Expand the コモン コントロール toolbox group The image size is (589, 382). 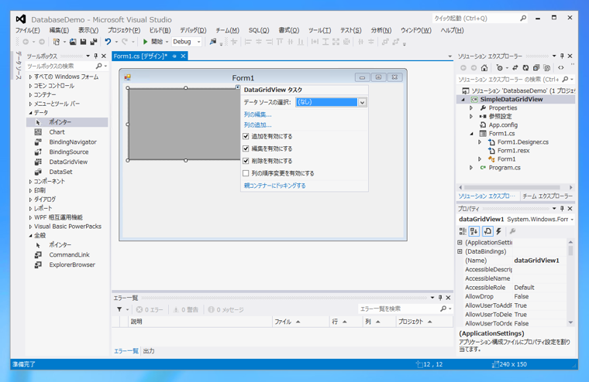pos(30,86)
